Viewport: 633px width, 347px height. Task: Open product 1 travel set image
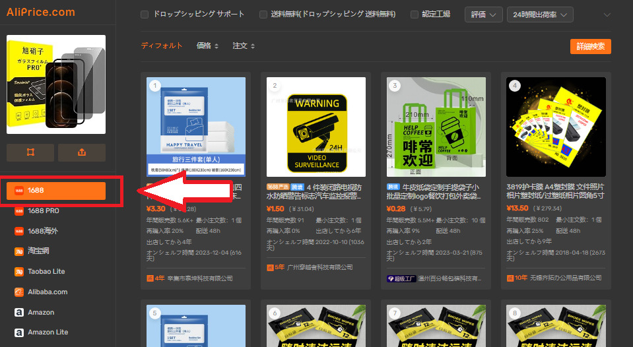coord(196,127)
